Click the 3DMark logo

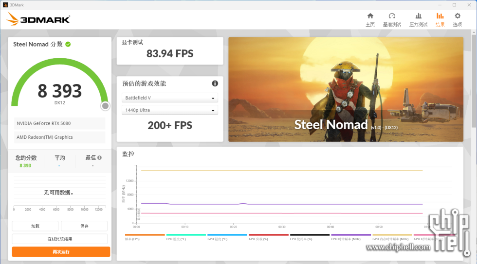(38, 19)
